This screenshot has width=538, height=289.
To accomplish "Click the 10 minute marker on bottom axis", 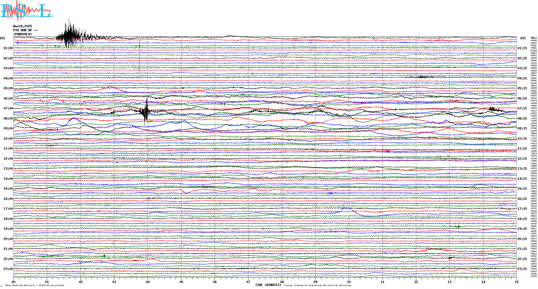I will [349, 282].
